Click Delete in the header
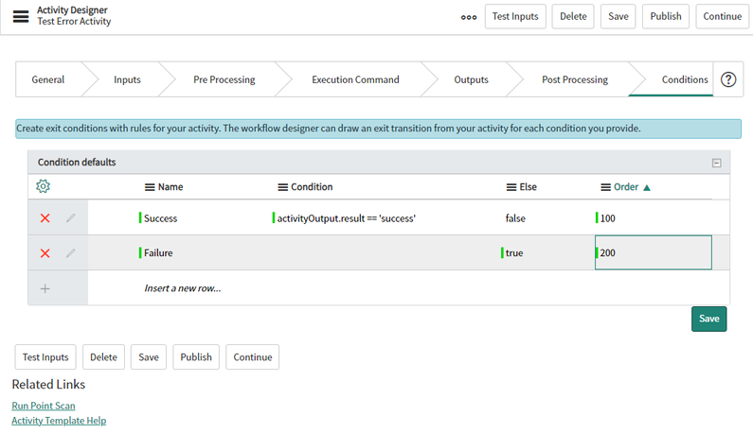The height and width of the screenshot is (433, 753). 573,16
